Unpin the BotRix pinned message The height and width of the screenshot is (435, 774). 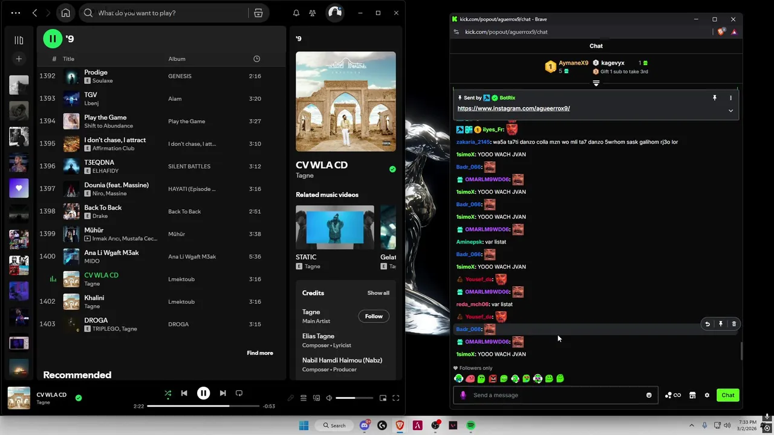coord(715,97)
